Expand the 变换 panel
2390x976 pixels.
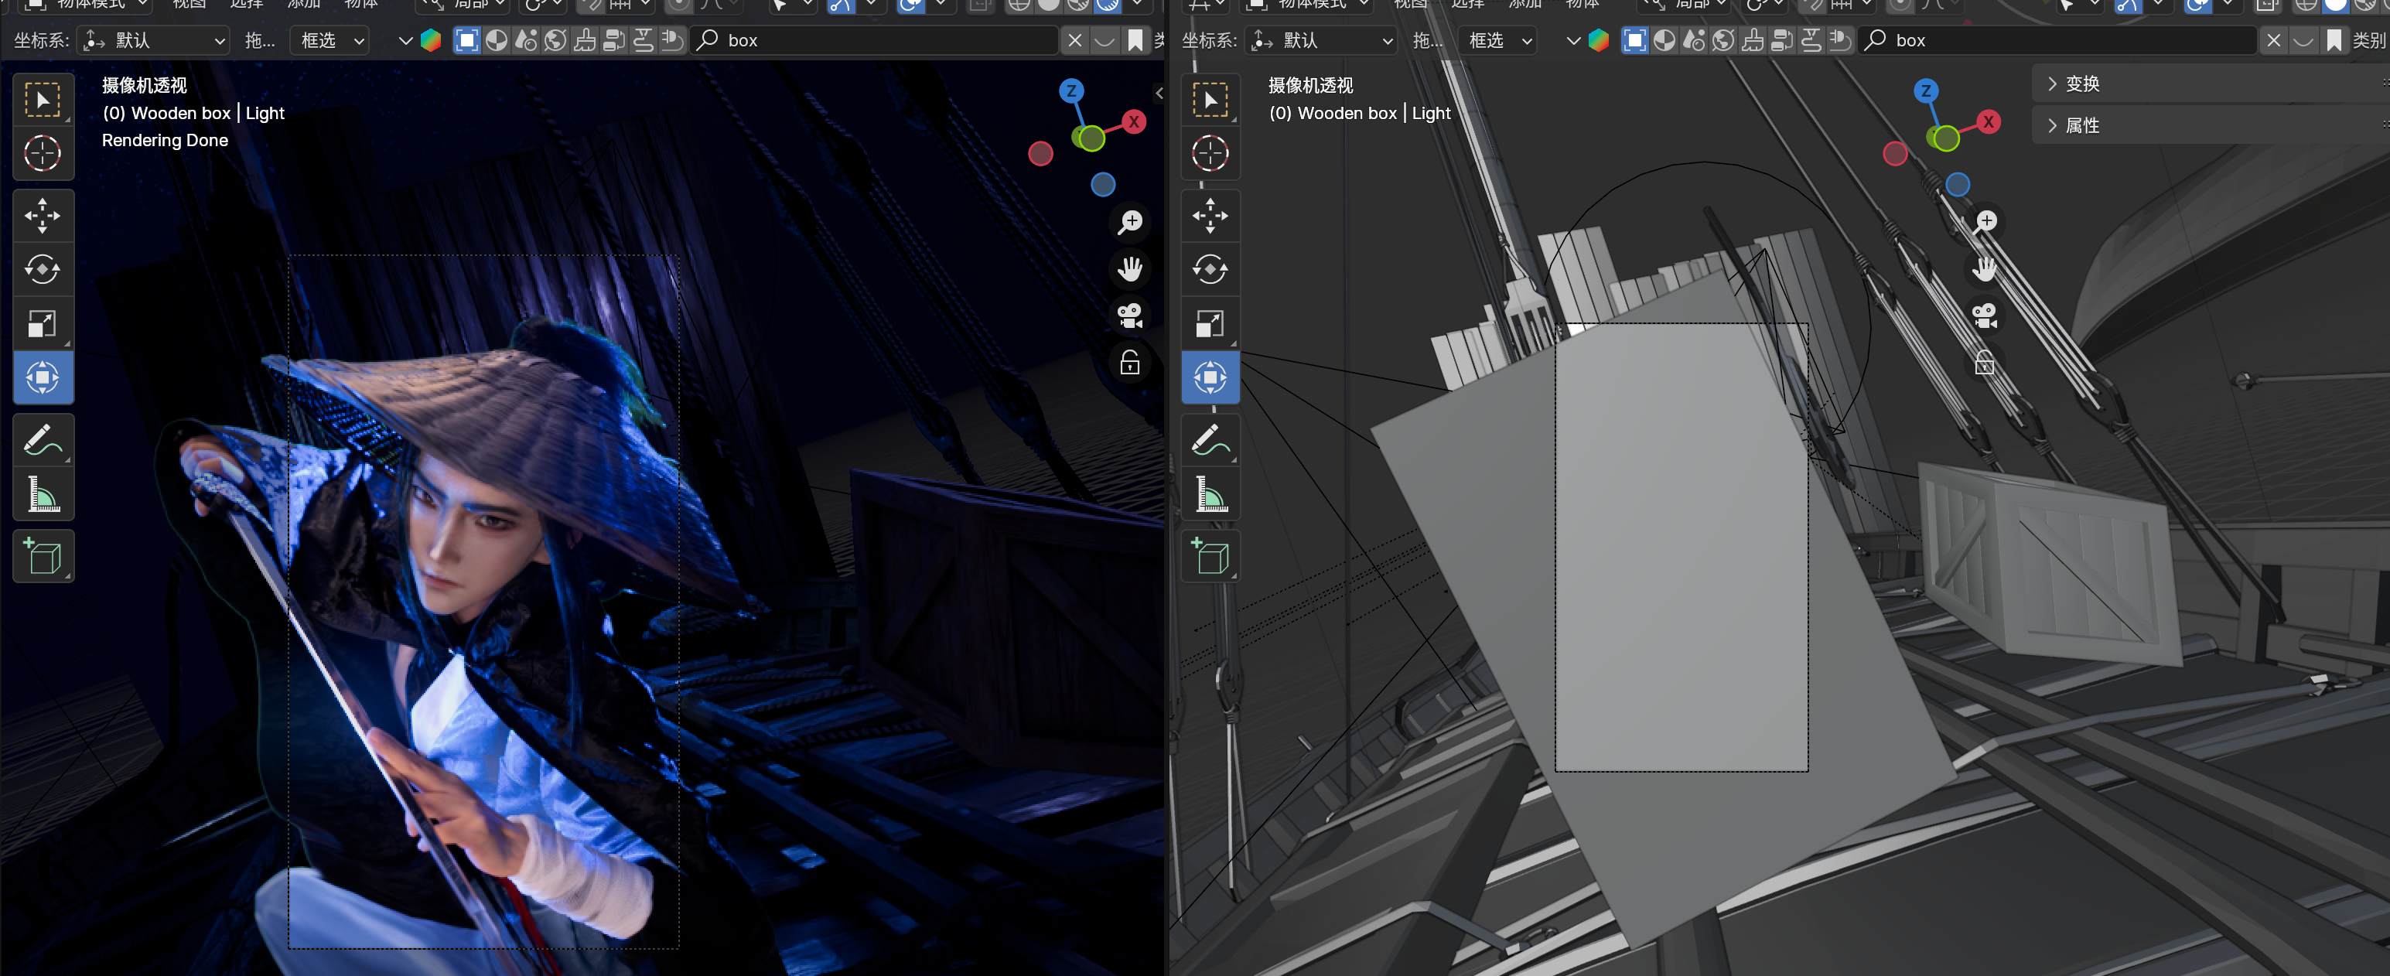coord(2211,84)
